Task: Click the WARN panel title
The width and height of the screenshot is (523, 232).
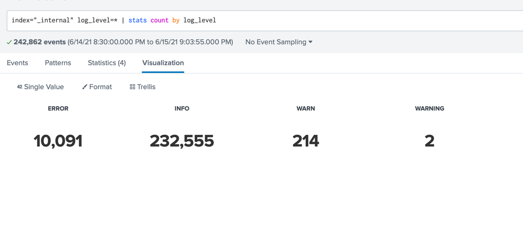Action: click(306, 109)
